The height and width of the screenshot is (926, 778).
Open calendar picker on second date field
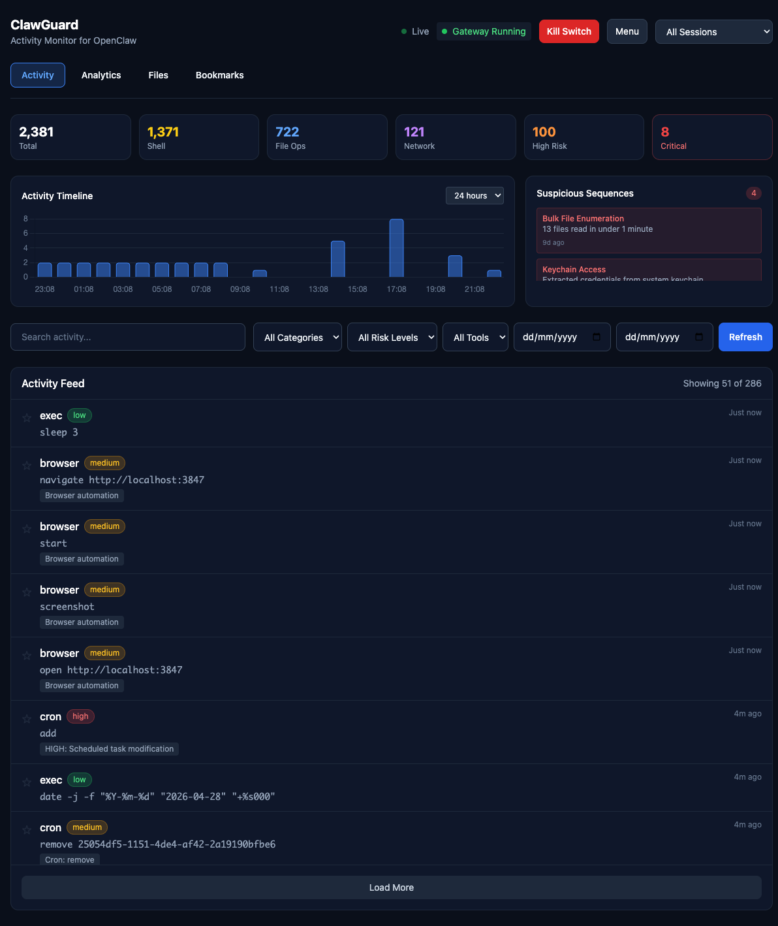tap(698, 337)
